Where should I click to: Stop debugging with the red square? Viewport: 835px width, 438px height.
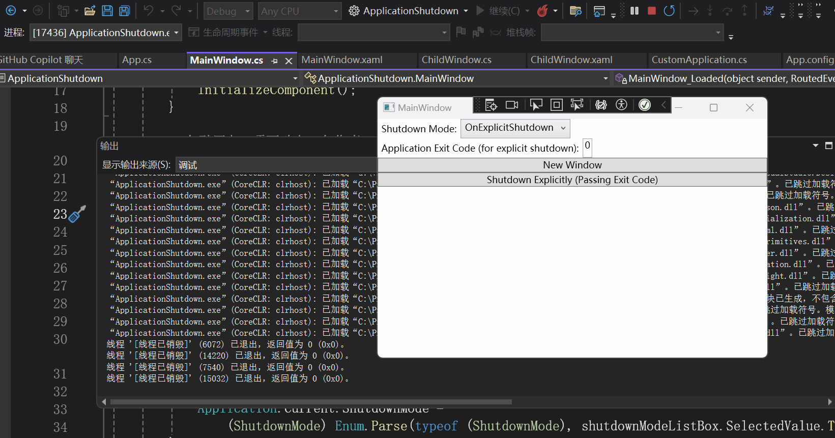point(652,11)
